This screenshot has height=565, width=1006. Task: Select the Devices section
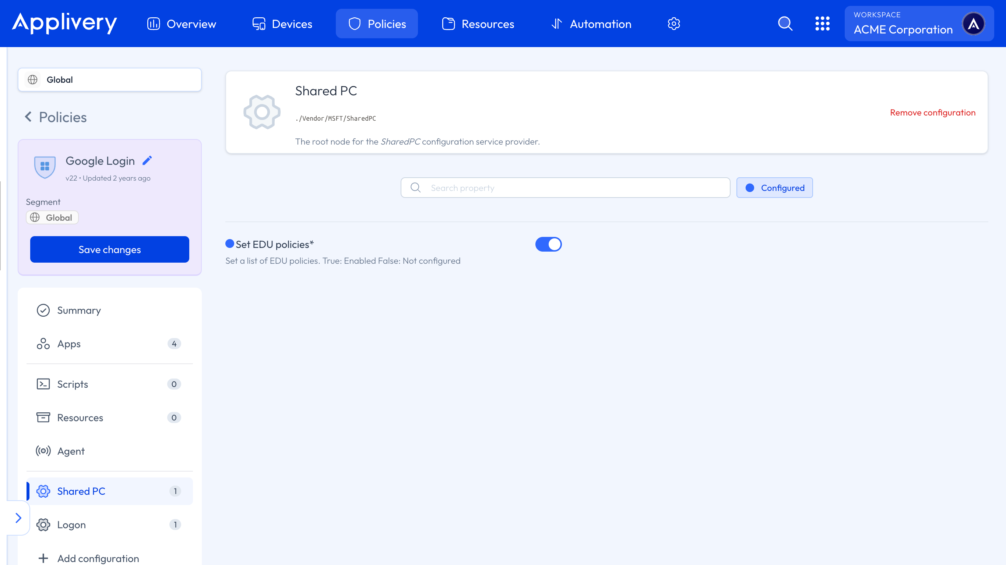click(282, 24)
